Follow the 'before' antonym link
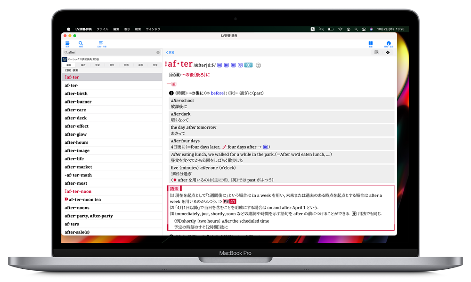 click(x=218, y=93)
